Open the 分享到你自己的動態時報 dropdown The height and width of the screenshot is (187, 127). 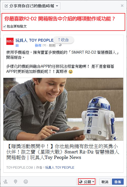[x=31, y=6]
